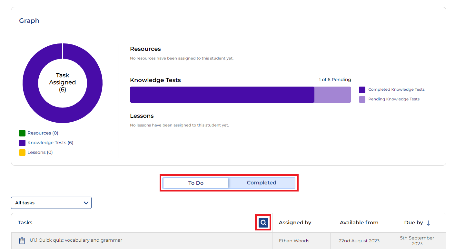
Task: Click the Knowledge Tests (6) legend label
Action: (50, 143)
